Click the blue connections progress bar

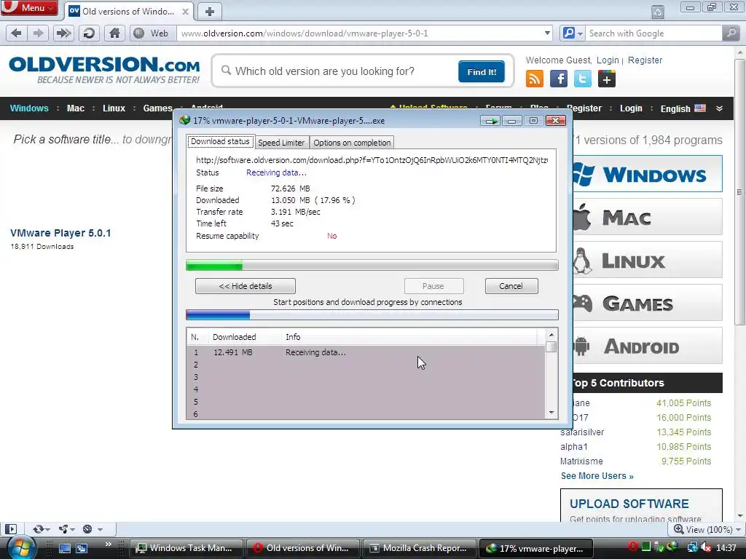pos(372,314)
